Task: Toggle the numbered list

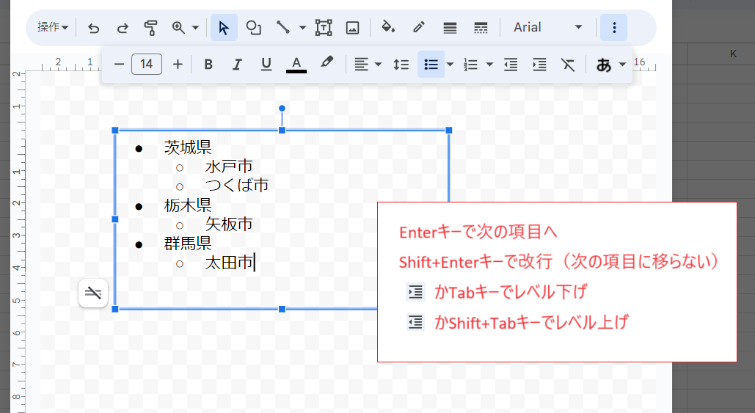Action: pos(470,64)
